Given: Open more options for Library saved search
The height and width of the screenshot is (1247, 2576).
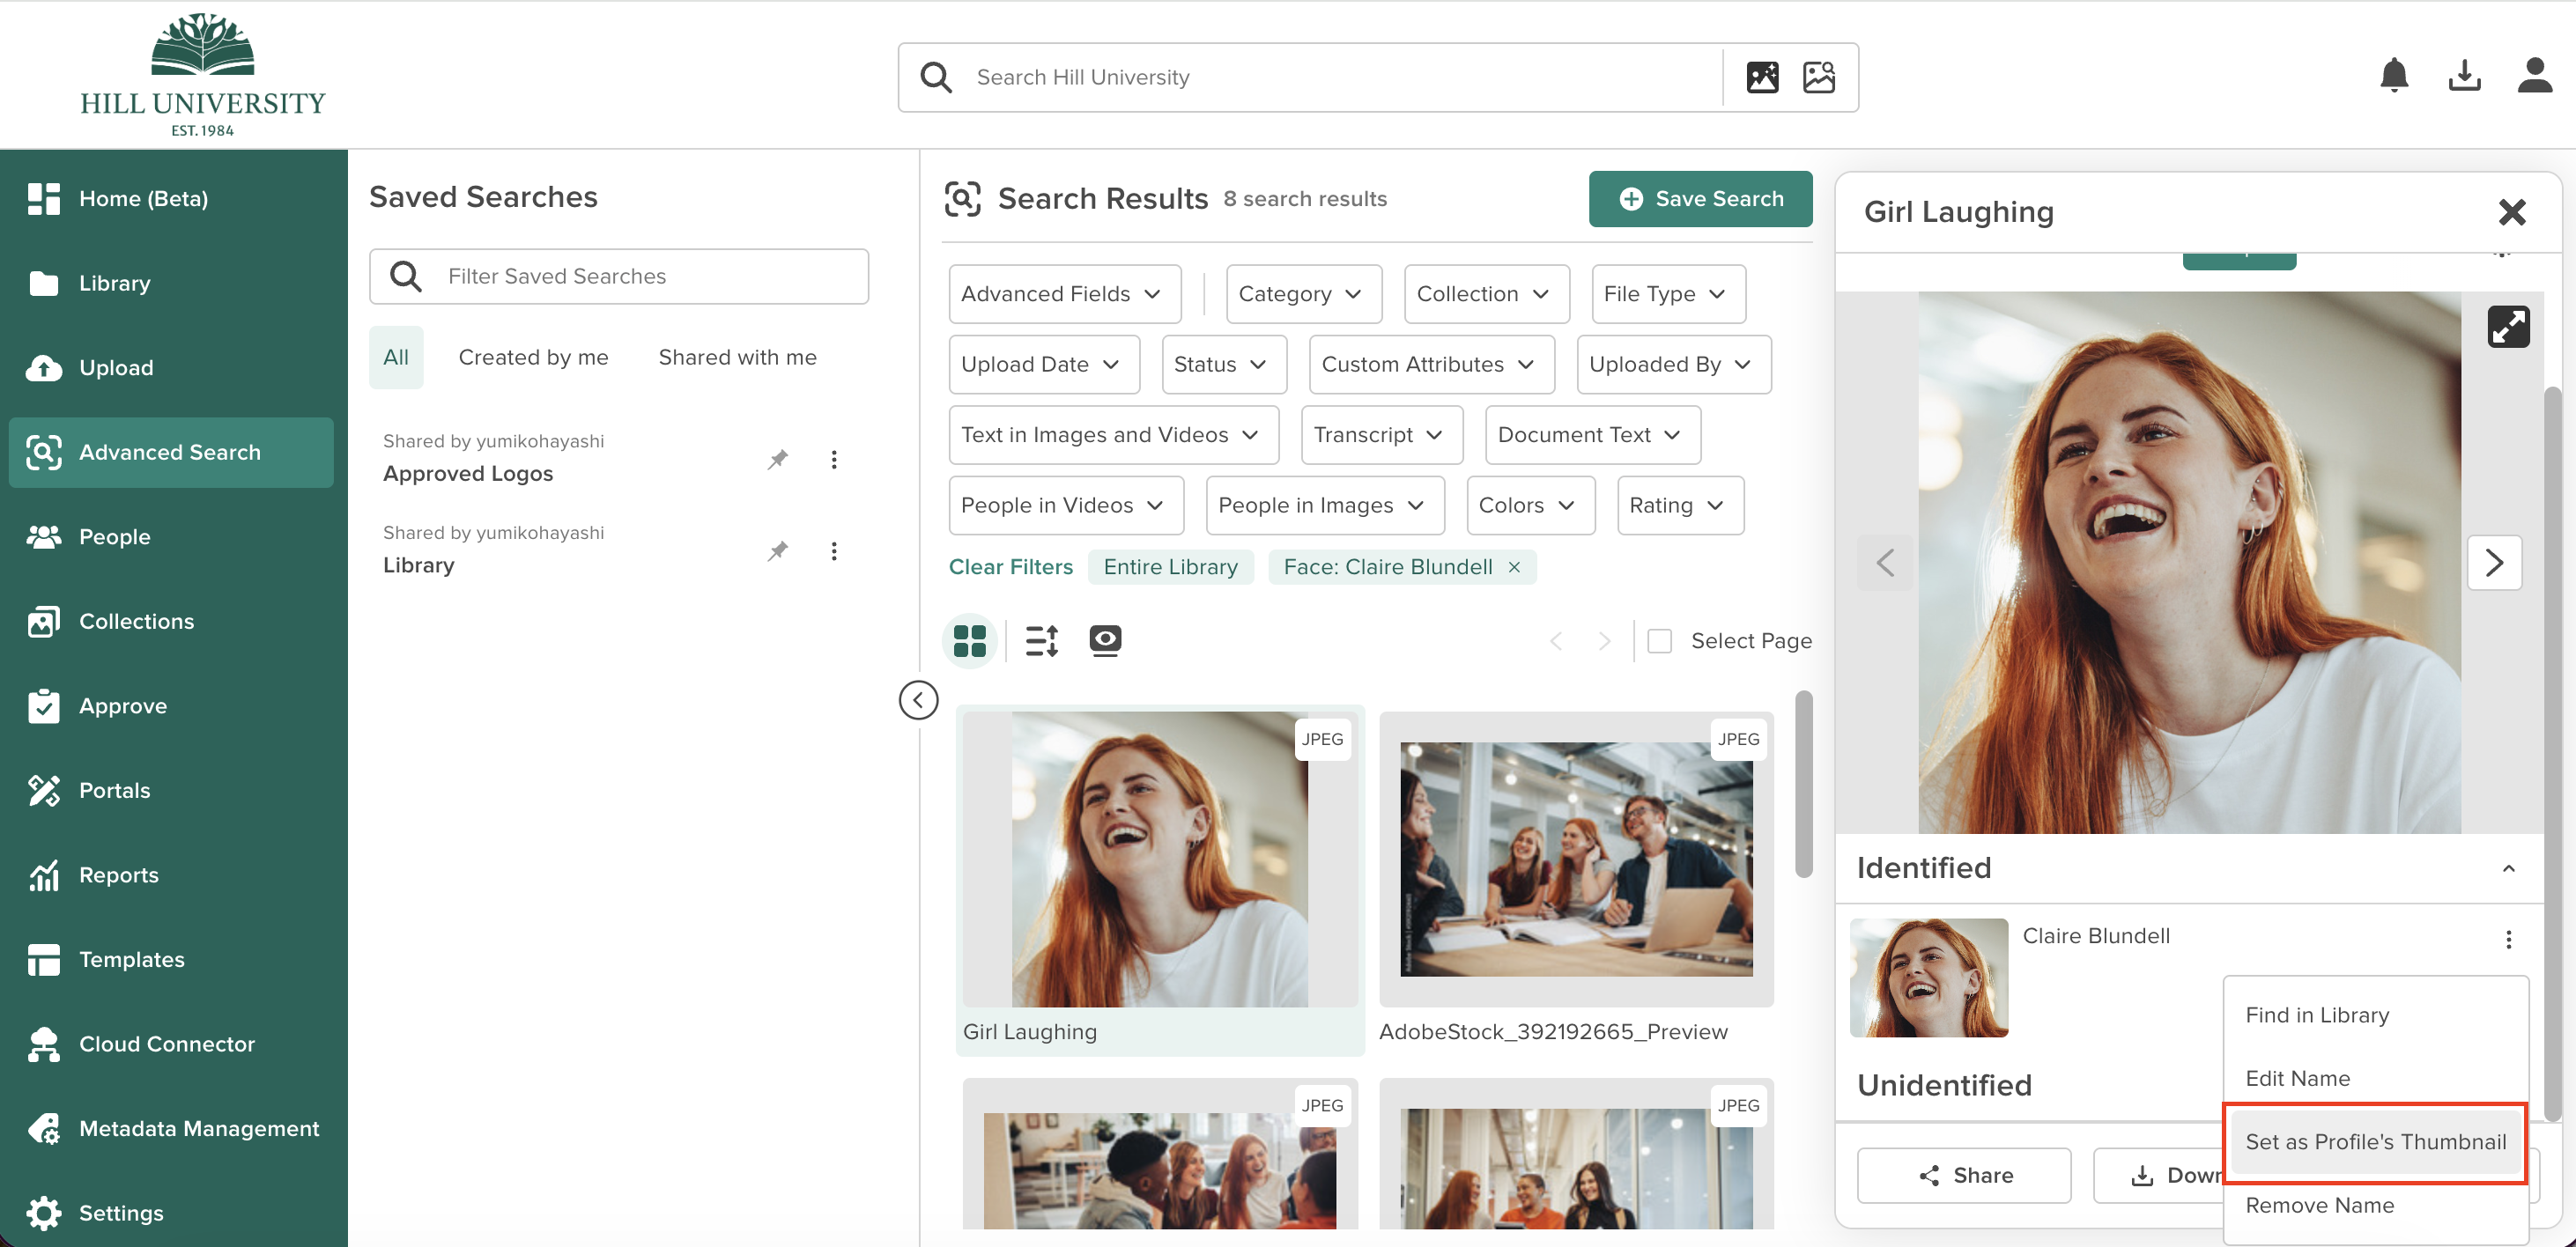Looking at the screenshot, I should tap(834, 551).
